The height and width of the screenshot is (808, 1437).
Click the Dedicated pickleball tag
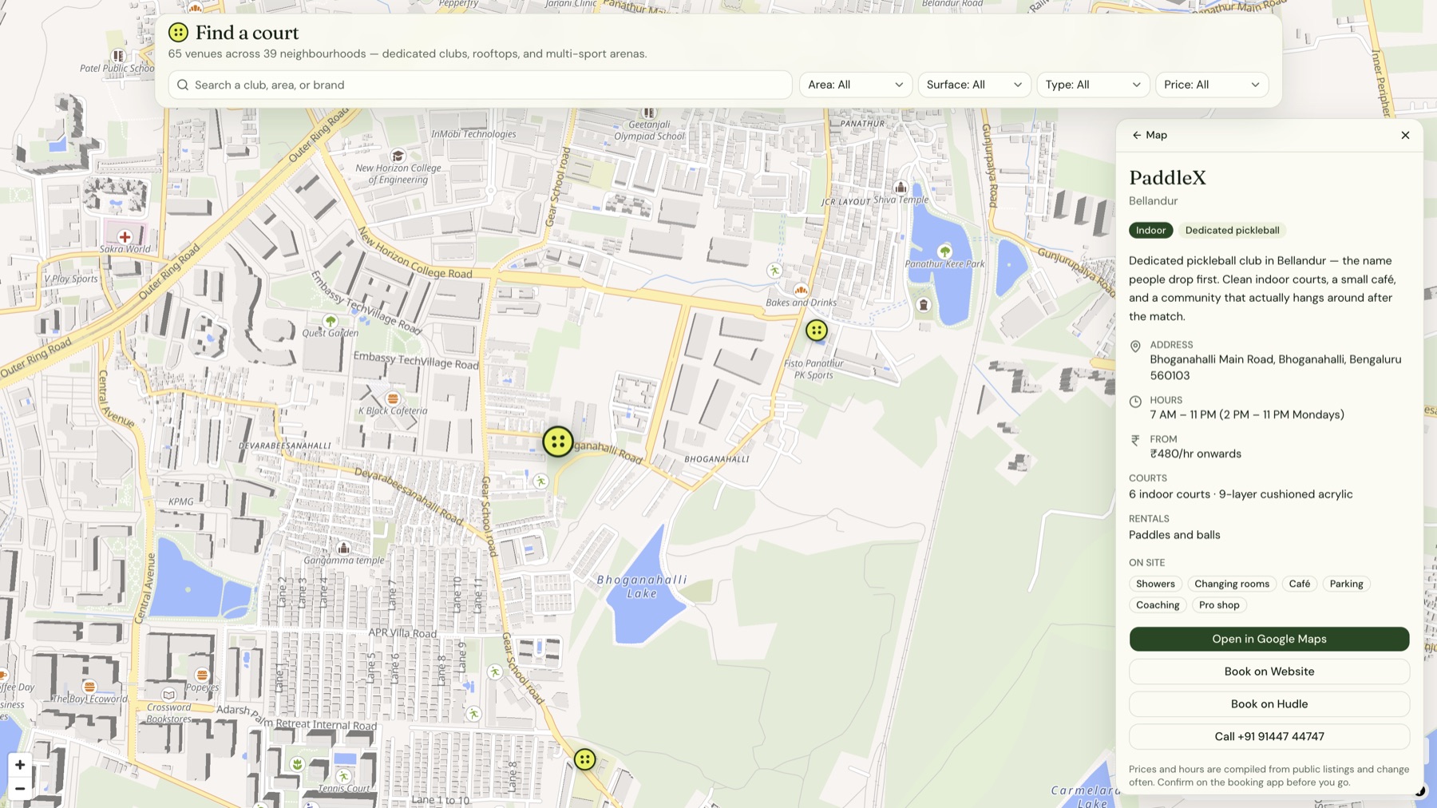1232,231
